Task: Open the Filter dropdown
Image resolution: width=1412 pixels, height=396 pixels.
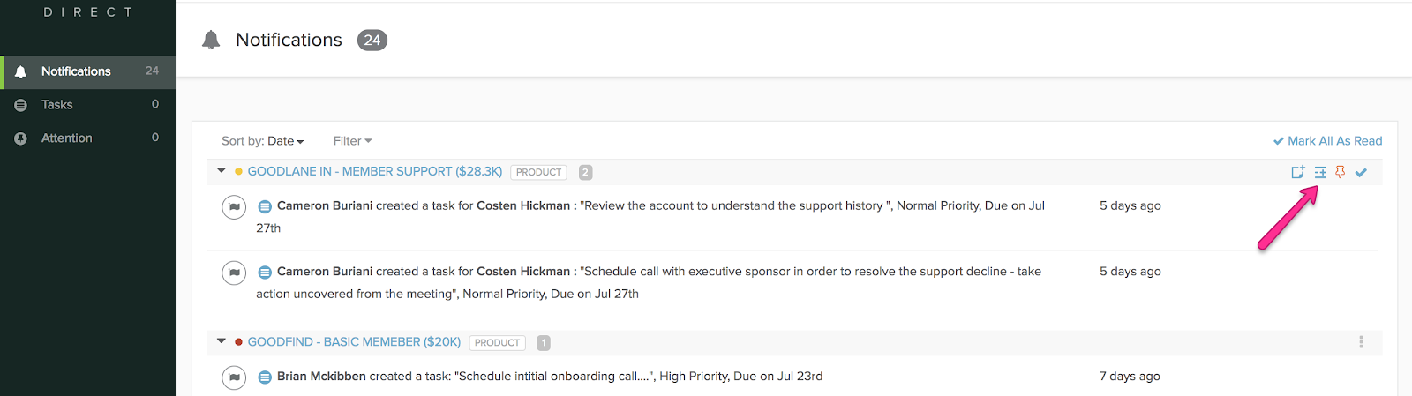Action: (352, 141)
